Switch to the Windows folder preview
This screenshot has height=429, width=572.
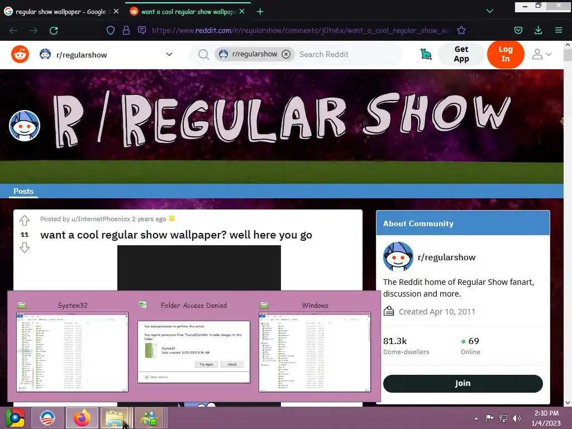314,346
